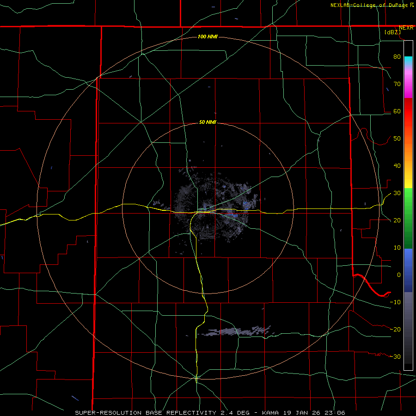Click the 50 value on dBZ scale

tap(397, 139)
